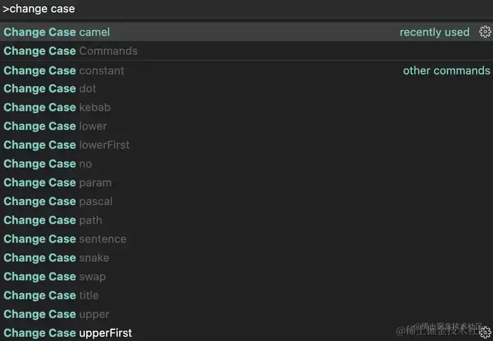Choose Change Case no

246,164
